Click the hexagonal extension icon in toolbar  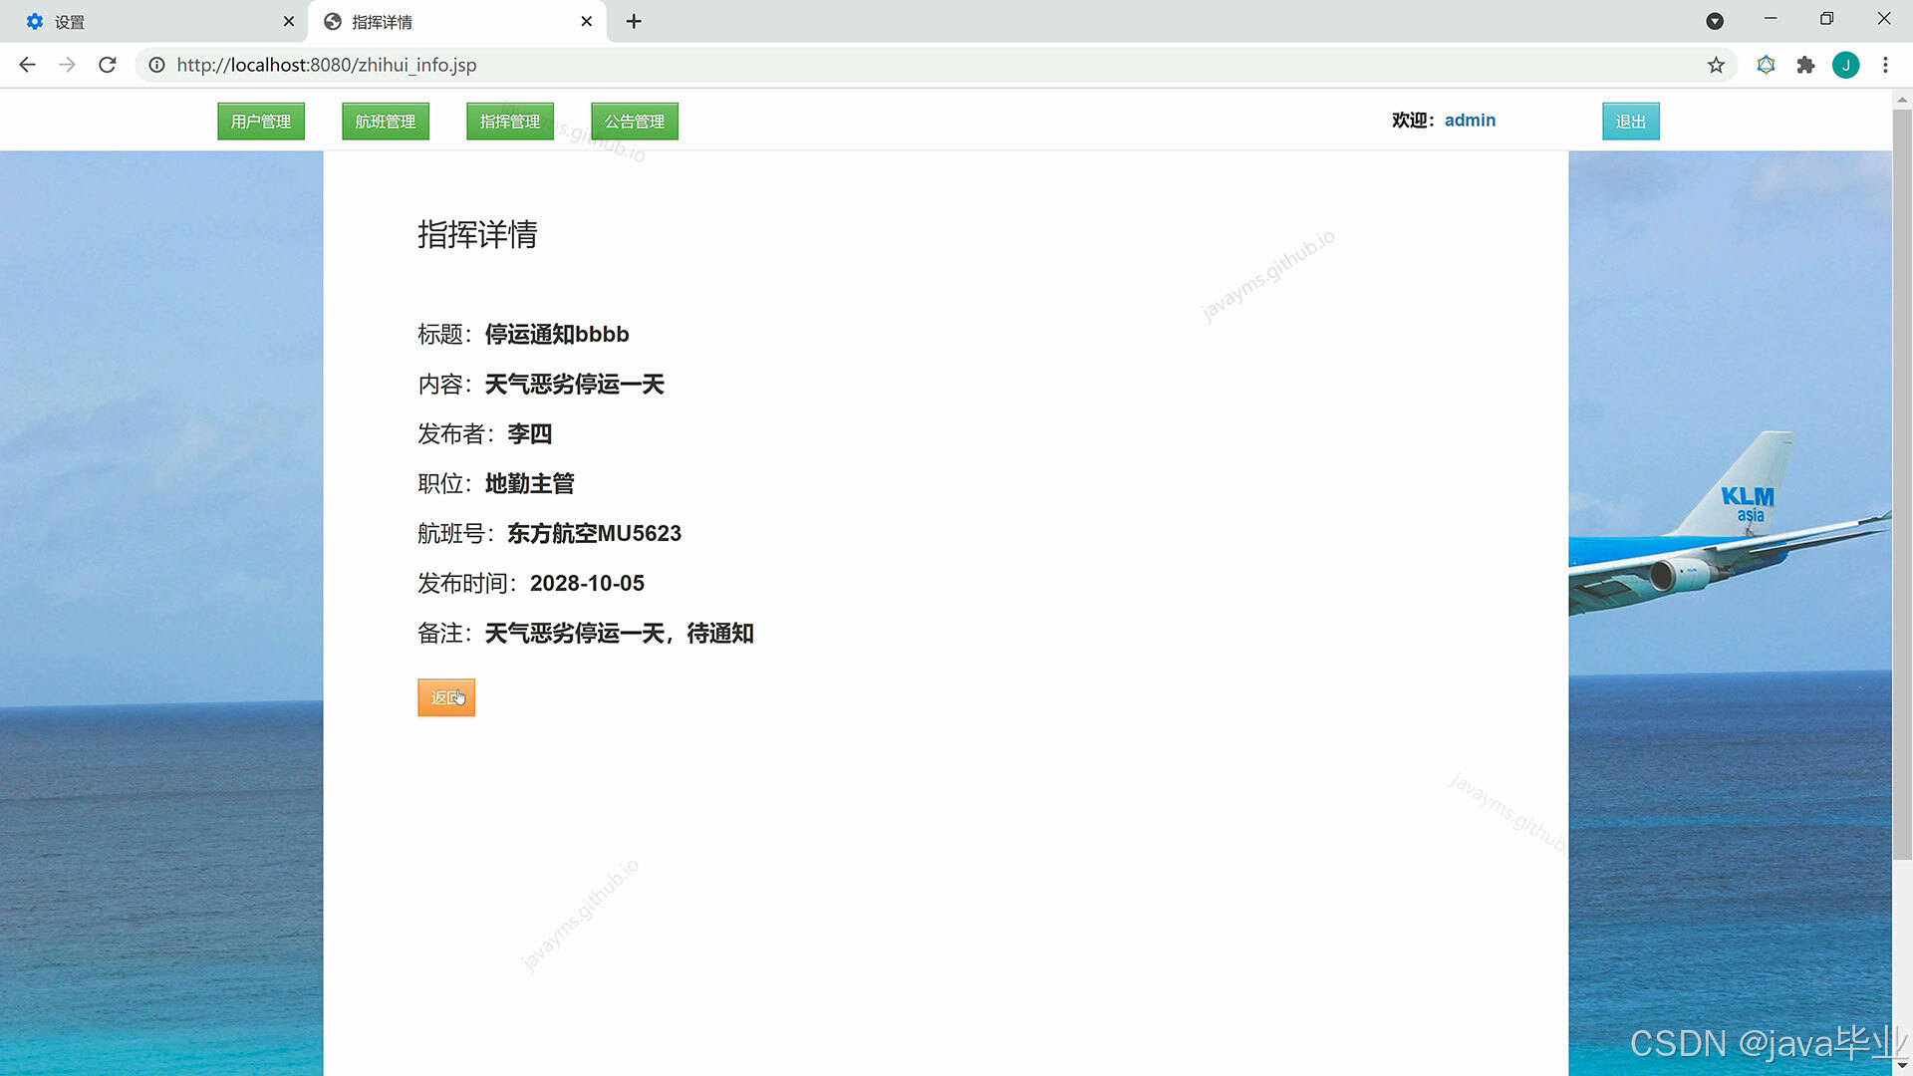click(x=1766, y=65)
